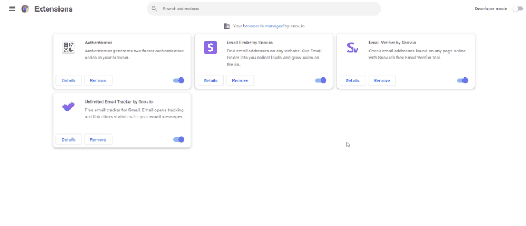Screen dimensions: 526x226
Task: Focus the Search extensions field
Action: (x=264, y=9)
